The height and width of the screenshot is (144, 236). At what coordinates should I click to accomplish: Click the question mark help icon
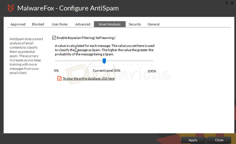click(227, 3)
